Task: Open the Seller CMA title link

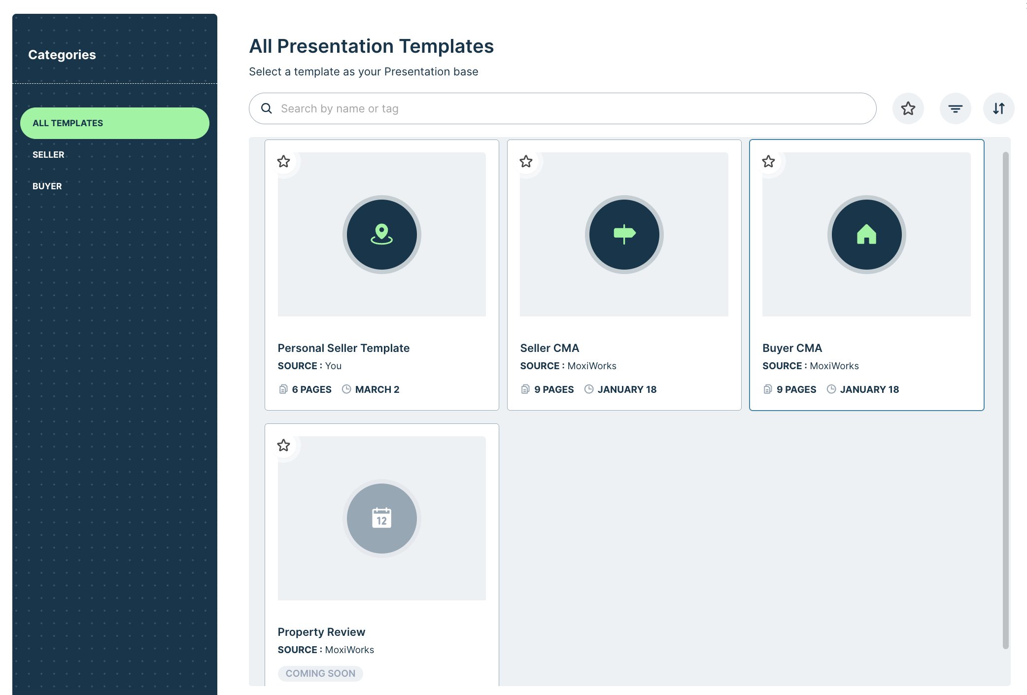Action: tap(549, 348)
